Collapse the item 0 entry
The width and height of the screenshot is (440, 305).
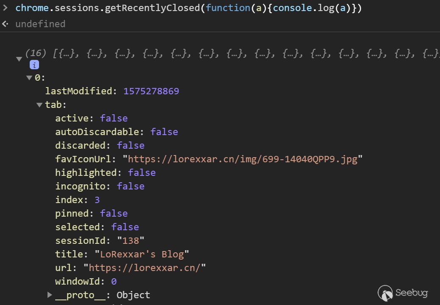coord(29,78)
